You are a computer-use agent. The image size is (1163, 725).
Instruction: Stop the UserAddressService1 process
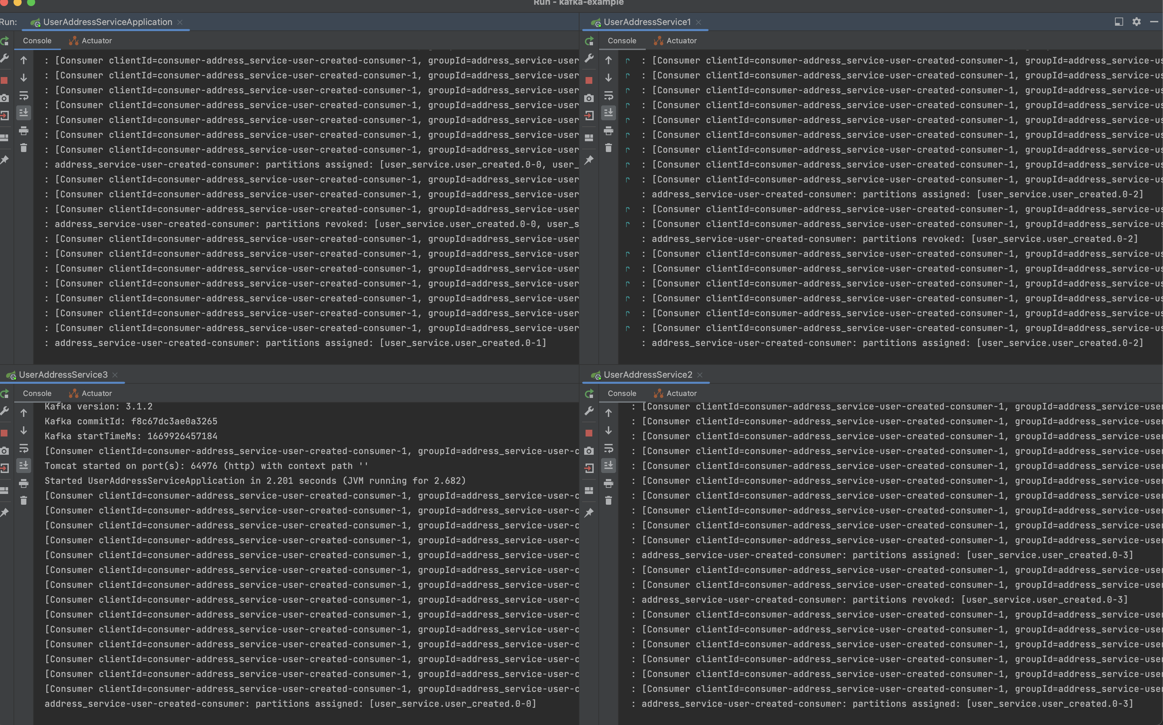point(589,80)
